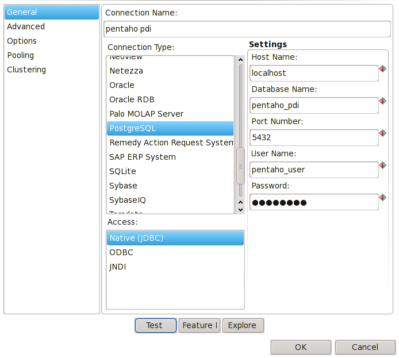399x358 pixels.
Task: Click into the Port Number field
Action: 314,137
